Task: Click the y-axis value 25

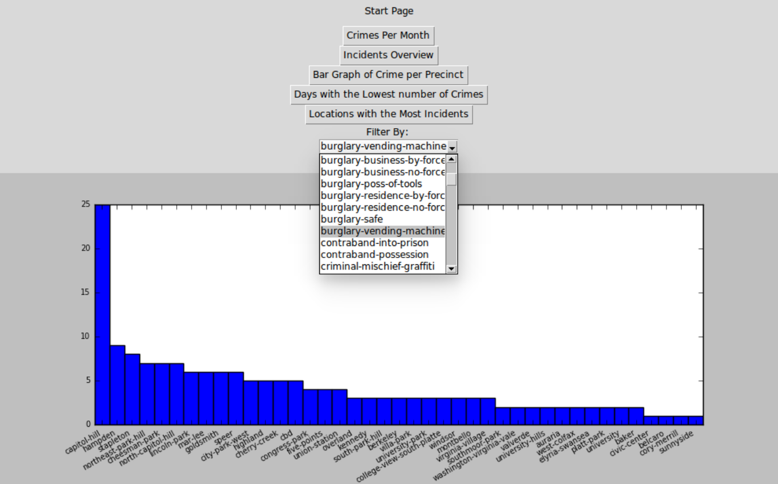Action: [x=86, y=204]
